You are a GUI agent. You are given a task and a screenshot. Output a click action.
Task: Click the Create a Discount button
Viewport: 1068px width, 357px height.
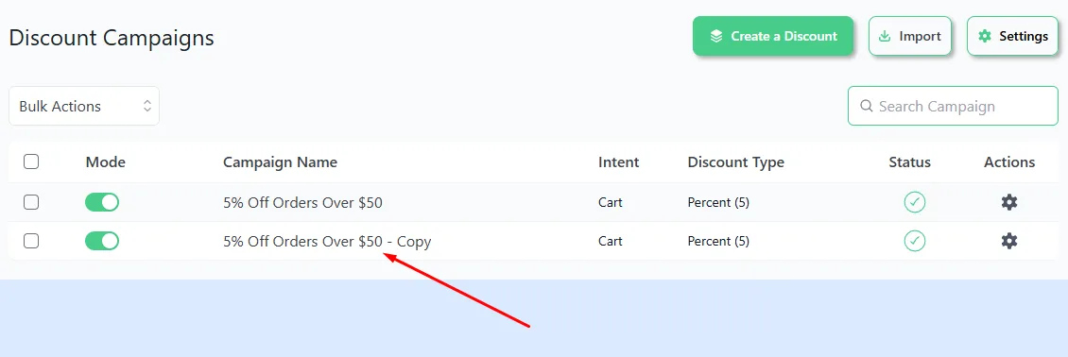(773, 36)
